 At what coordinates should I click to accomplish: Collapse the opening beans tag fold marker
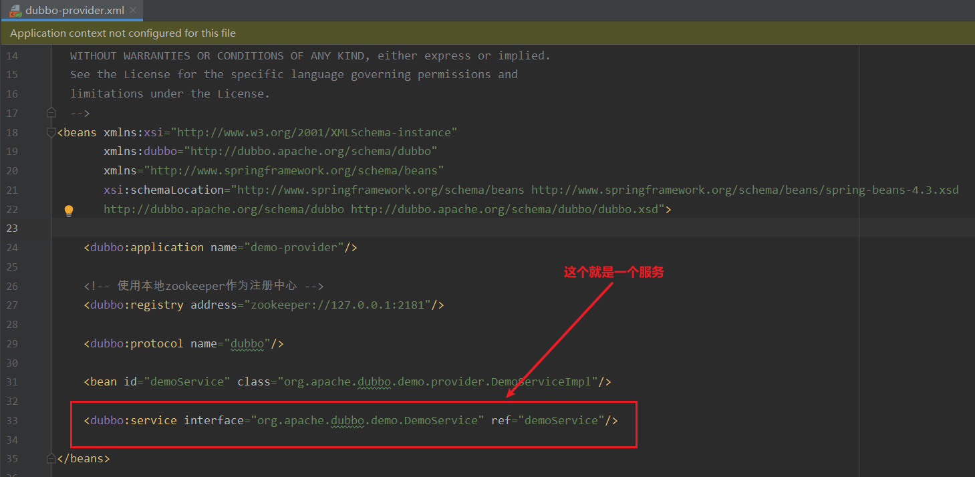coord(51,132)
